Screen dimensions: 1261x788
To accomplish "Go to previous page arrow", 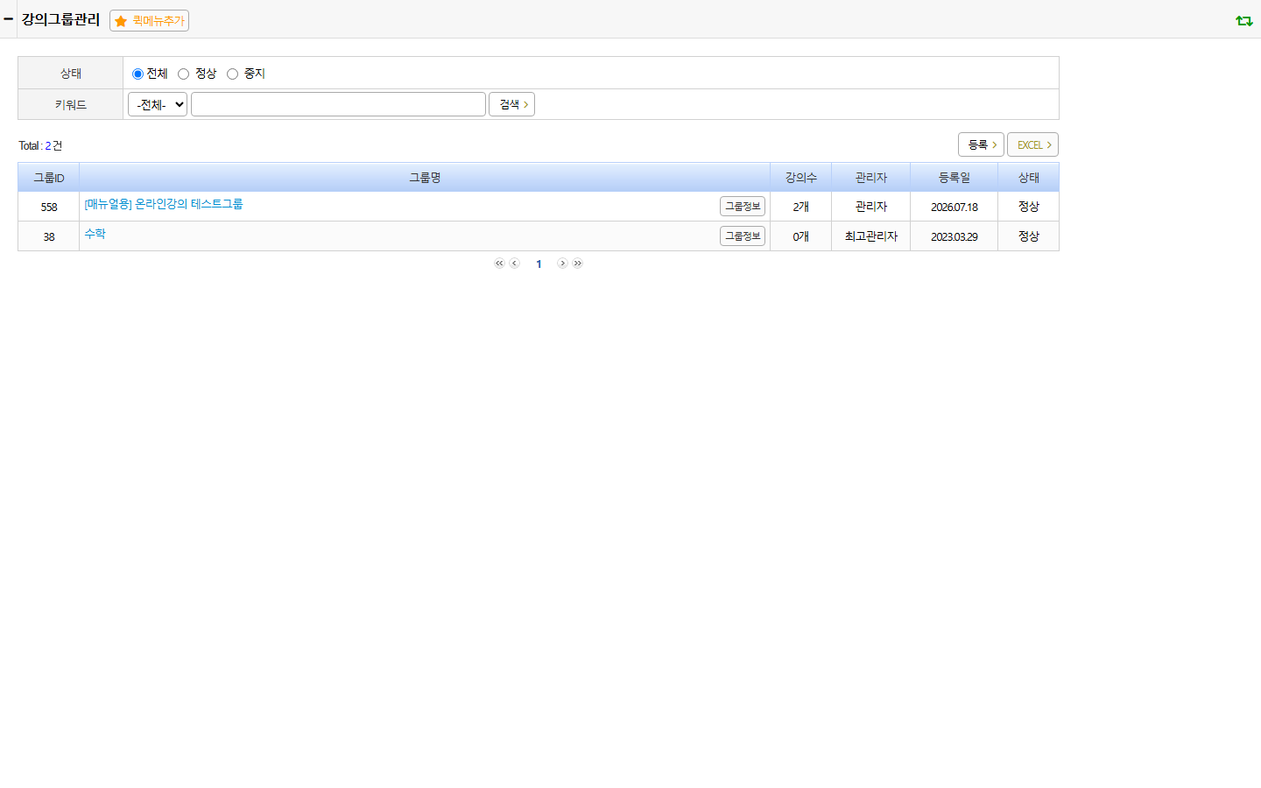I will tap(514, 264).
